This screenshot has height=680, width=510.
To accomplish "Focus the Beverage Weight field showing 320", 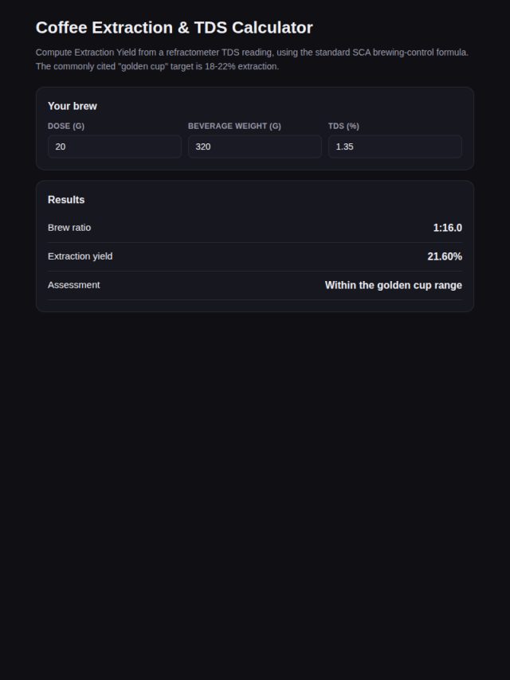I will tap(255, 147).
